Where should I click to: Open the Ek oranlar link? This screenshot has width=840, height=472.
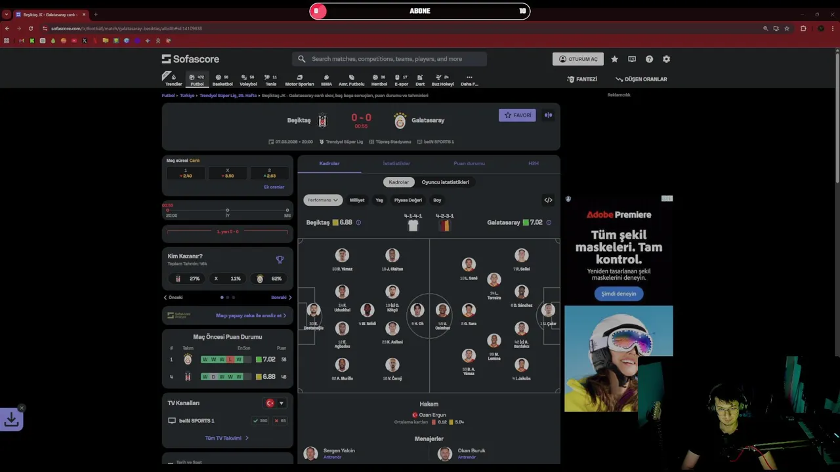(274, 187)
